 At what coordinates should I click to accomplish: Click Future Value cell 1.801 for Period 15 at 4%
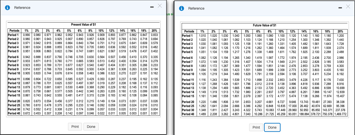pos(236,96)
